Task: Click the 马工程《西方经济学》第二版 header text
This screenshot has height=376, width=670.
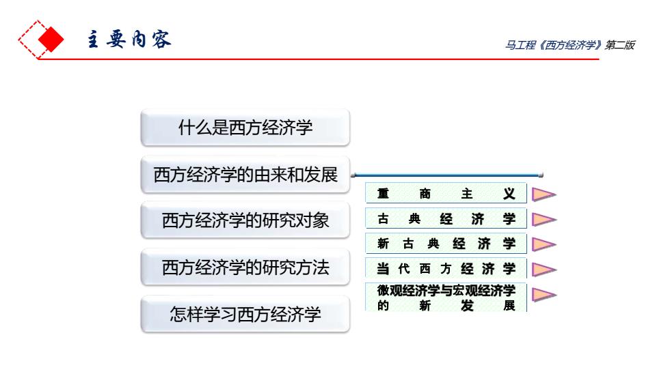Action: 569,45
